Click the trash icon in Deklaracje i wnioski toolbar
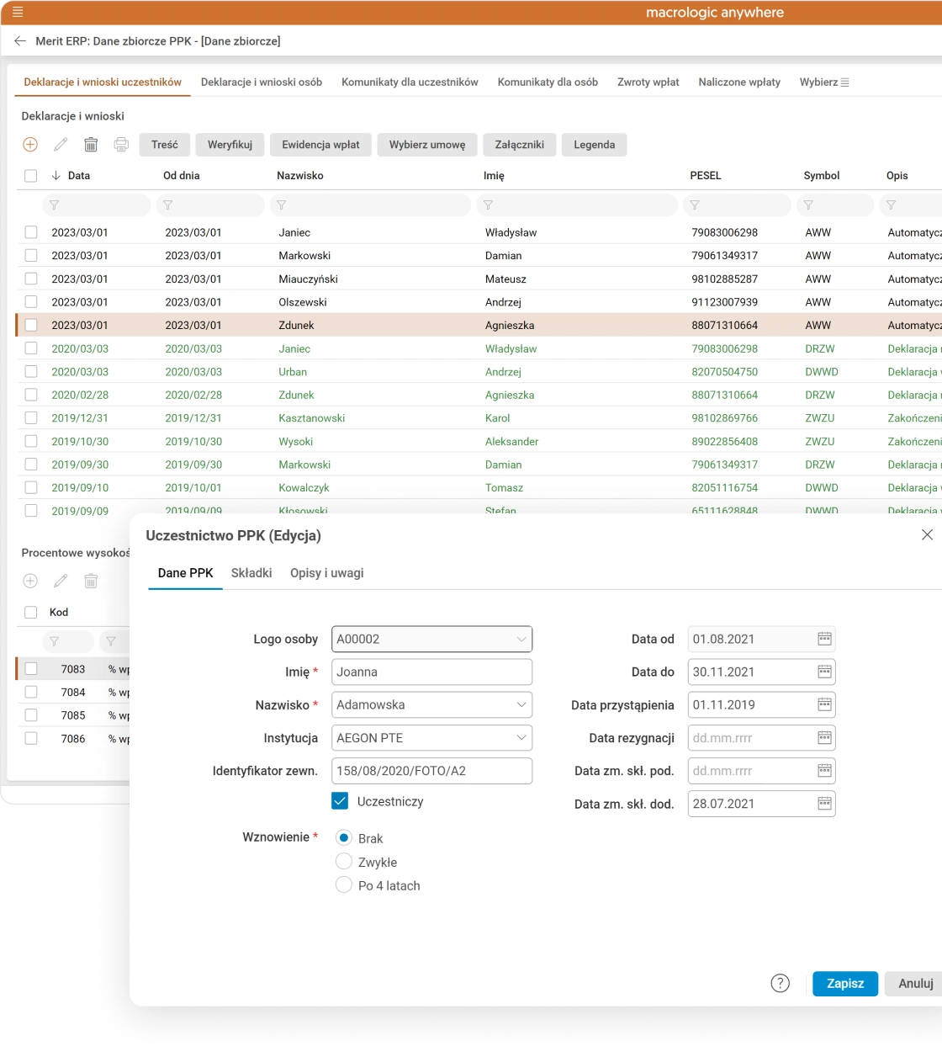This screenshot has height=1057, width=942. point(91,145)
